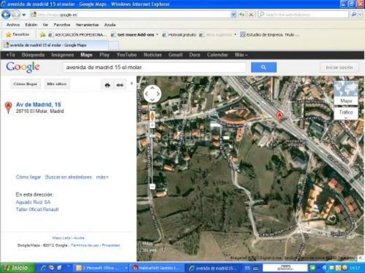The width and height of the screenshot is (365, 273).
Task: Click the print icon in left panel
Action: [107, 85]
